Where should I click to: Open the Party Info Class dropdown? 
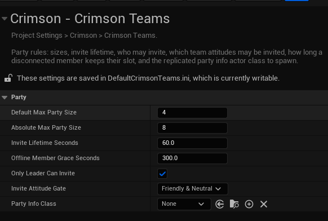point(184,204)
